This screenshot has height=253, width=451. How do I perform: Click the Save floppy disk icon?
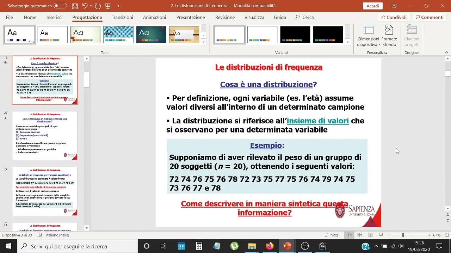75,6
